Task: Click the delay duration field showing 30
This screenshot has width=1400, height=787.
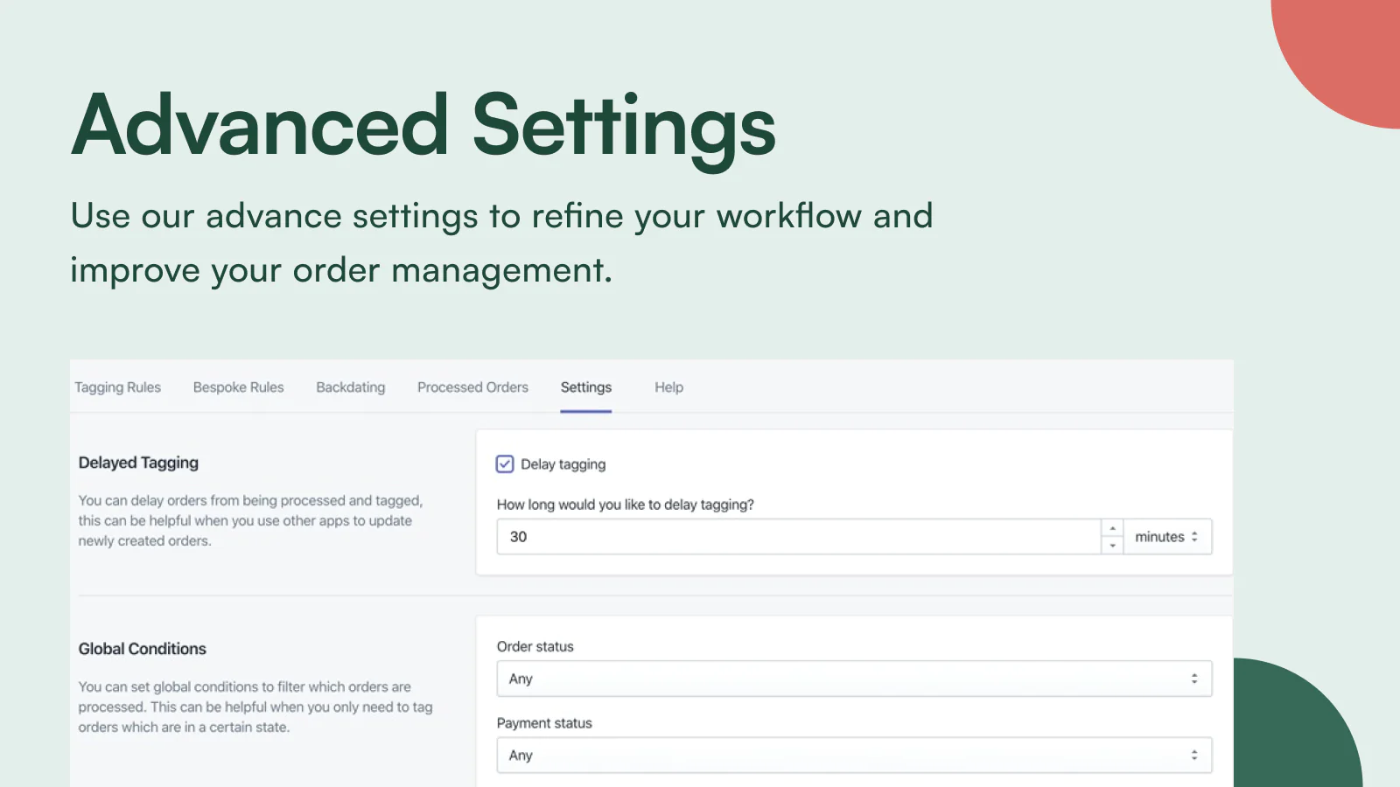Action: pyautogui.click(x=796, y=537)
